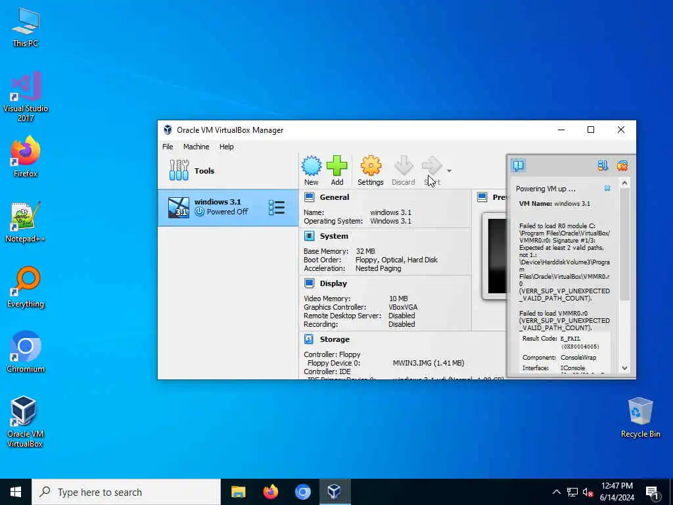Open the Machine menu
Viewport: 673px width, 505px height.
click(196, 147)
